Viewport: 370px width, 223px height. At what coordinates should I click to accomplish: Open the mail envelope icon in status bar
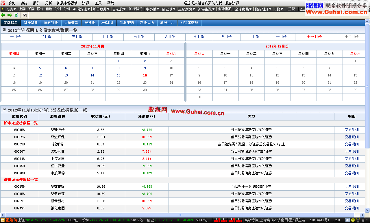348,220
